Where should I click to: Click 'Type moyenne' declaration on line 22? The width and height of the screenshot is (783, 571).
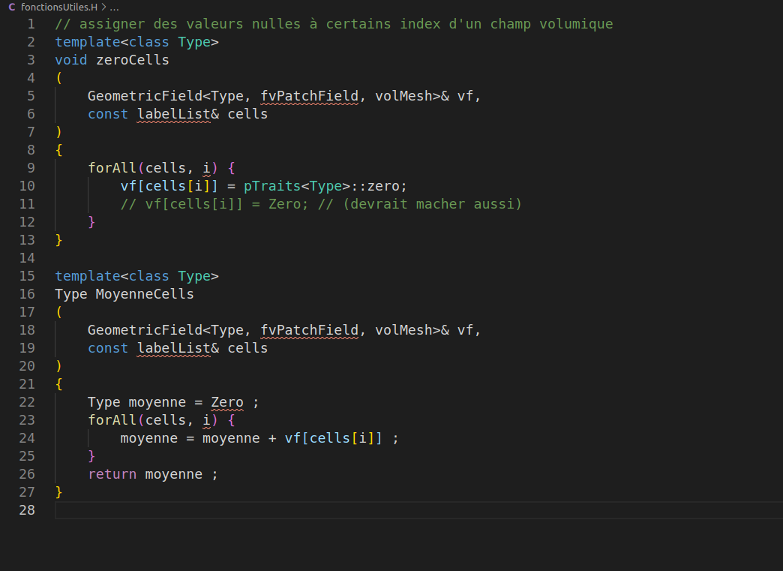click(136, 402)
